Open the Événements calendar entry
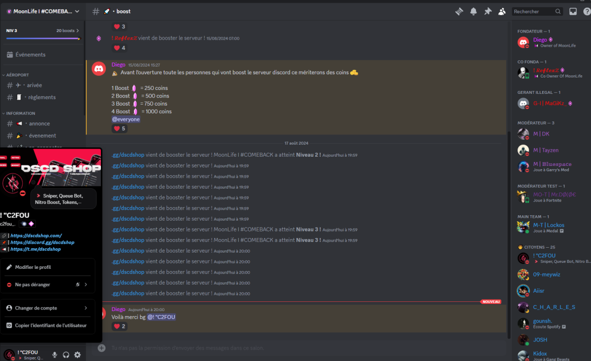Viewport: 591px width, 361px height. (x=30, y=55)
